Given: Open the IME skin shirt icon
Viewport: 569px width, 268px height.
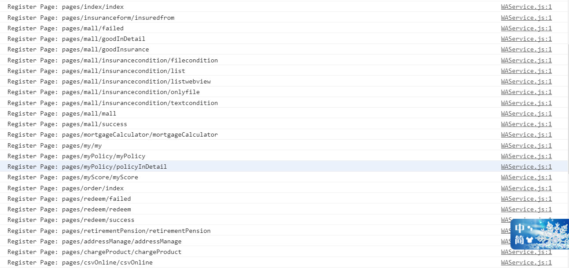Looking at the screenshot, I should [530, 241].
